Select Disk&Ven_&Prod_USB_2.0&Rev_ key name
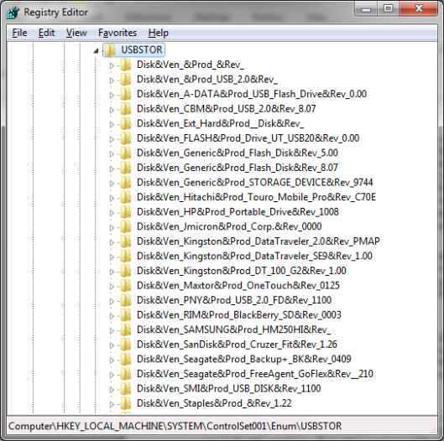Image resolution: width=444 pixels, height=441 pixels. [x=207, y=80]
